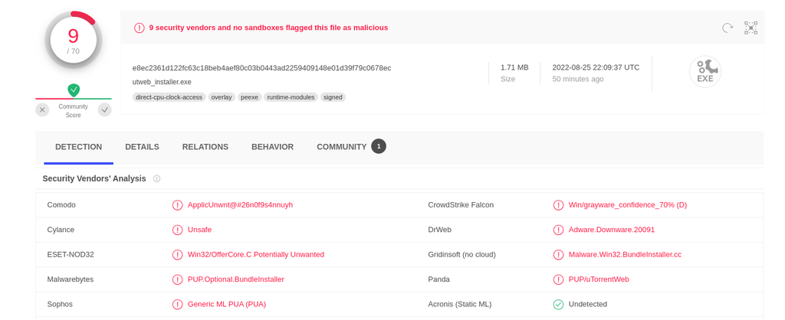
Task: Vote harmless with the checkmark community button
Action: [104, 110]
